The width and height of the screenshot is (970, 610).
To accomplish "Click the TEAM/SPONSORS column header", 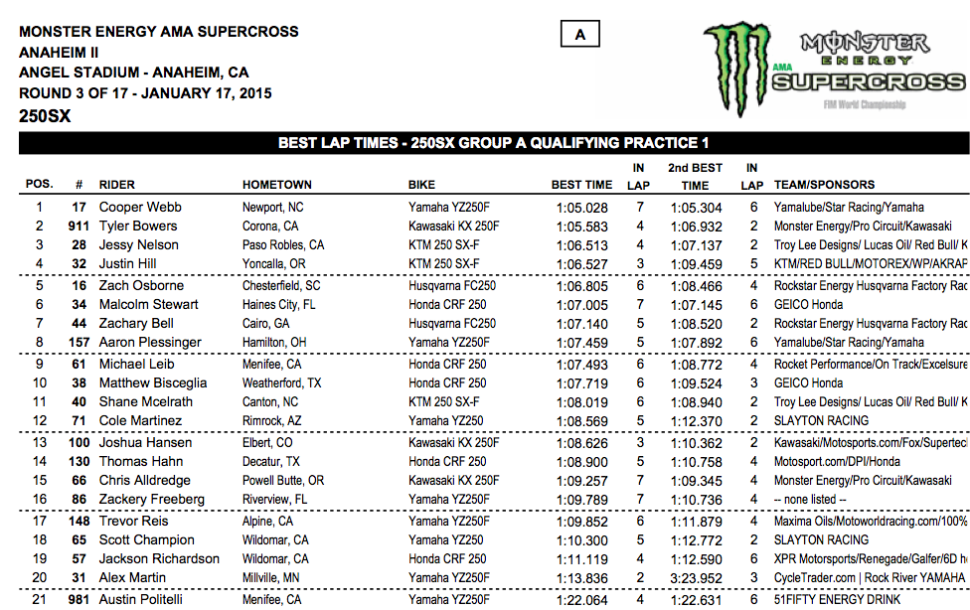I will pyautogui.click(x=825, y=185).
